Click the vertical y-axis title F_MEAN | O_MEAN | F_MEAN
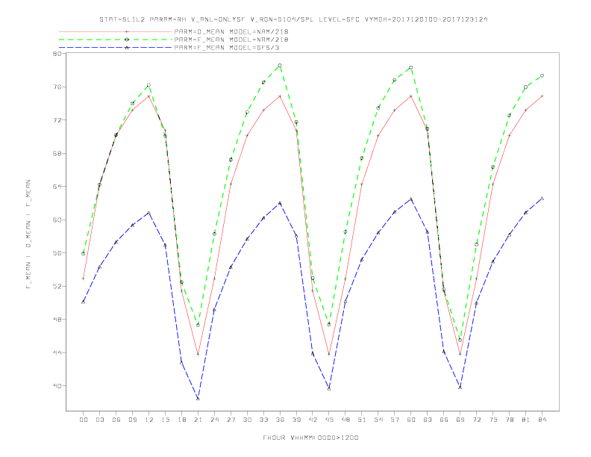Viewport: 591px width, 457px height. (x=28, y=234)
